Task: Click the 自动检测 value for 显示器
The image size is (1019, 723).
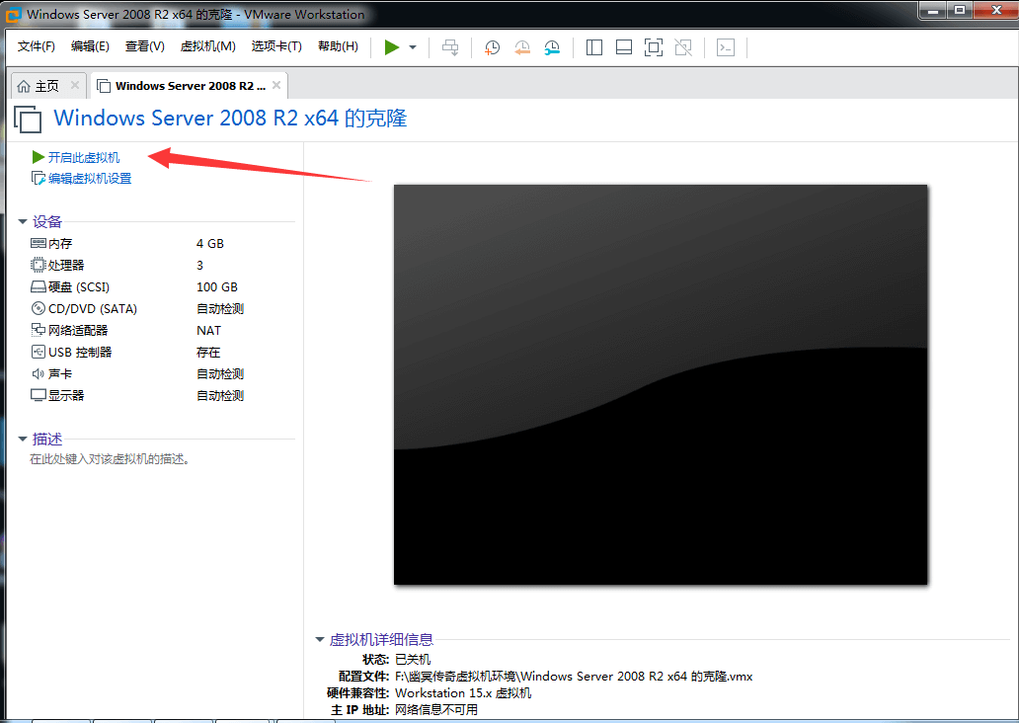Action: (220, 395)
